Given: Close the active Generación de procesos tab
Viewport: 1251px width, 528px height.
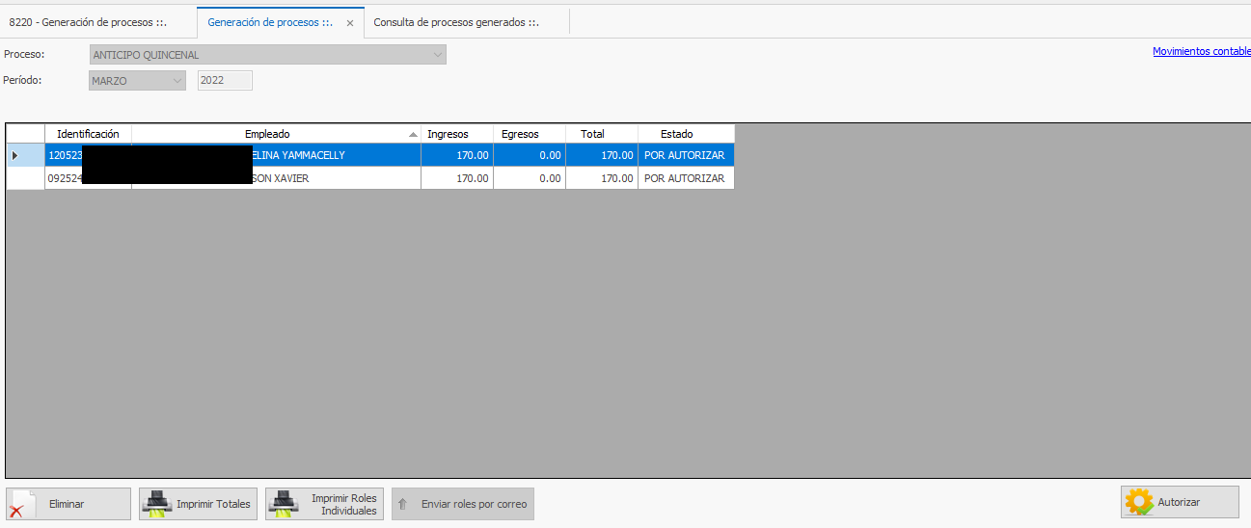Looking at the screenshot, I should click(350, 23).
